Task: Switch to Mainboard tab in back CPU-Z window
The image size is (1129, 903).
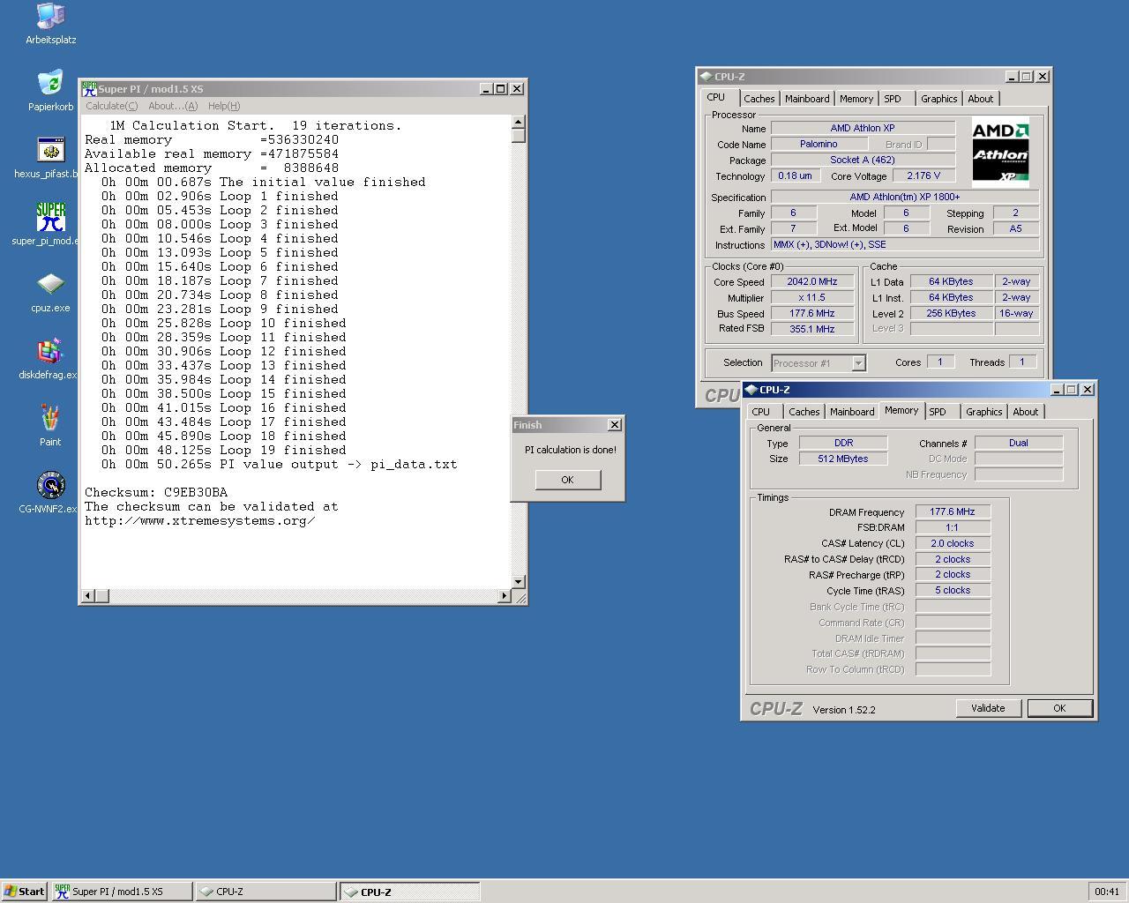Action: pyautogui.click(x=807, y=99)
